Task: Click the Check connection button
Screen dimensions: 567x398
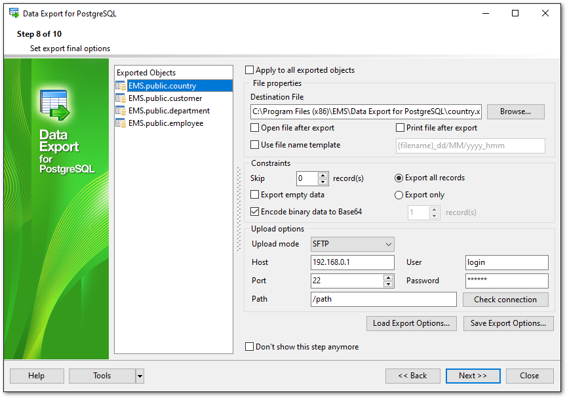Action: tap(505, 300)
